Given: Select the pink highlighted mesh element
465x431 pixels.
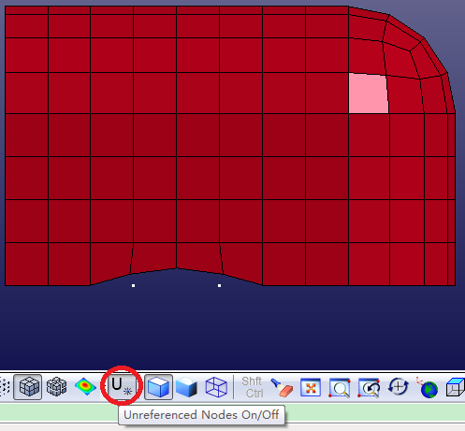Looking at the screenshot, I should (369, 93).
